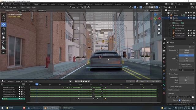Enable the Stereoscopy checkbox
The height and width of the screenshot is (110, 196).
pos(170,90)
